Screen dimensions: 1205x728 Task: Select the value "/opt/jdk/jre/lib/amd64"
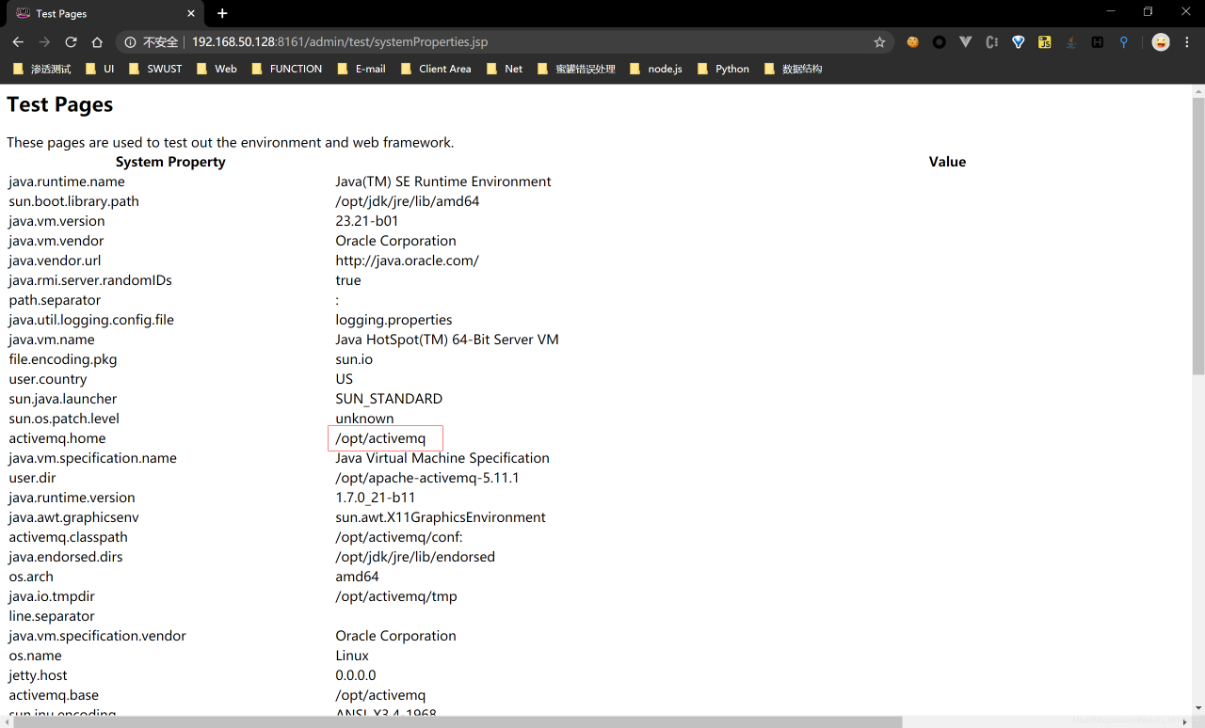pyautogui.click(x=408, y=201)
